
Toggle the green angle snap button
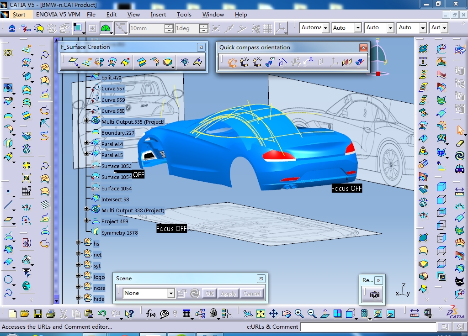tap(106, 28)
